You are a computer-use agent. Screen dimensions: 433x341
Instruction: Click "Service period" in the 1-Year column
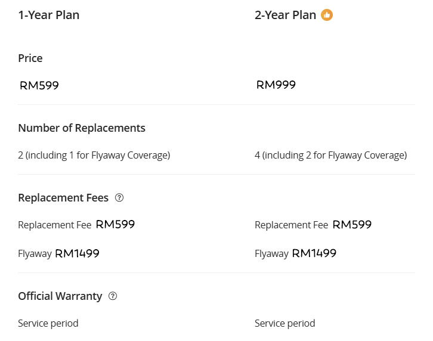(x=48, y=323)
